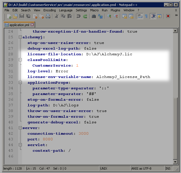Collapse the server section fold marker
The height and width of the screenshot is (173, 181).
click(x=20, y=128)
